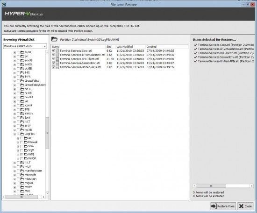Click the file icon for Terminal-Services-RPC-Client.etl
Screen dimensions: 257x213
[x=57, y=59]
